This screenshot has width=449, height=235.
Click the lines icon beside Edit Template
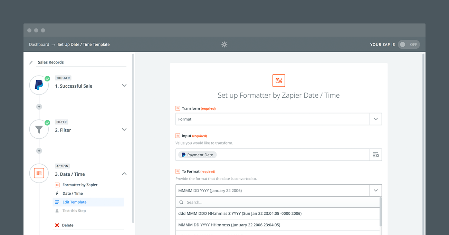[x=57, y=202]
